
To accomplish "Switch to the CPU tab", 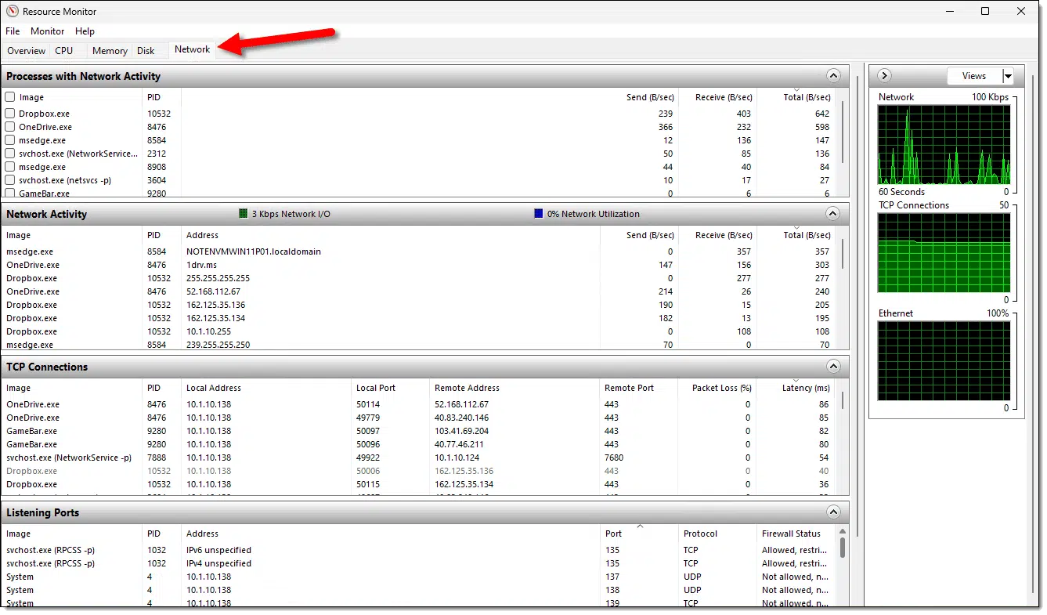I will [x=64, y=51].
